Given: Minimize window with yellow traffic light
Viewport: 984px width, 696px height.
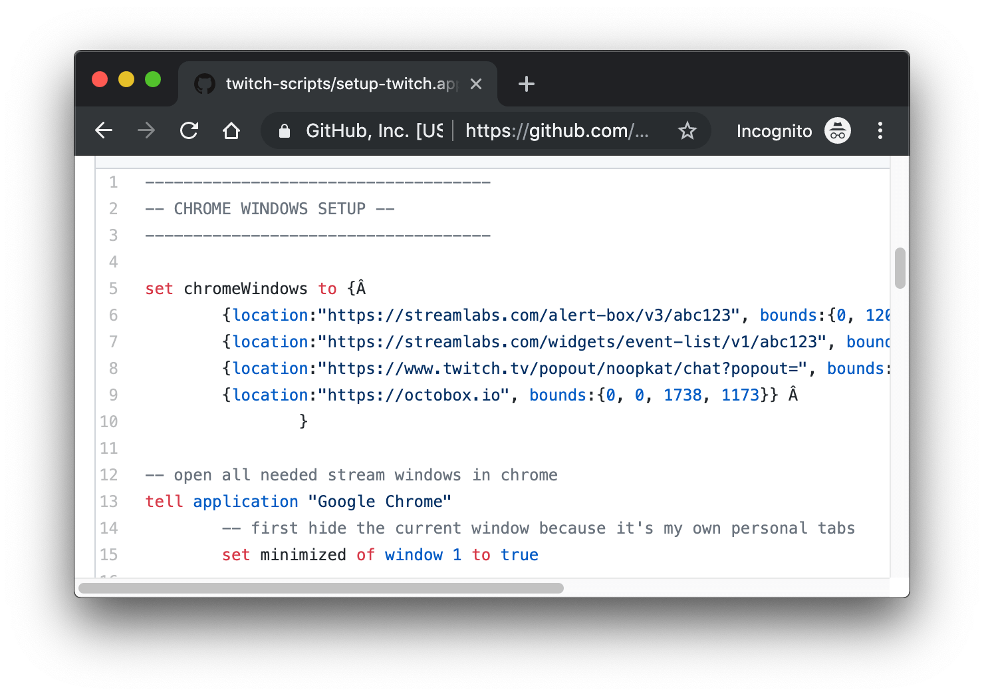Looking at the screenshot, I should pos(126,79).
